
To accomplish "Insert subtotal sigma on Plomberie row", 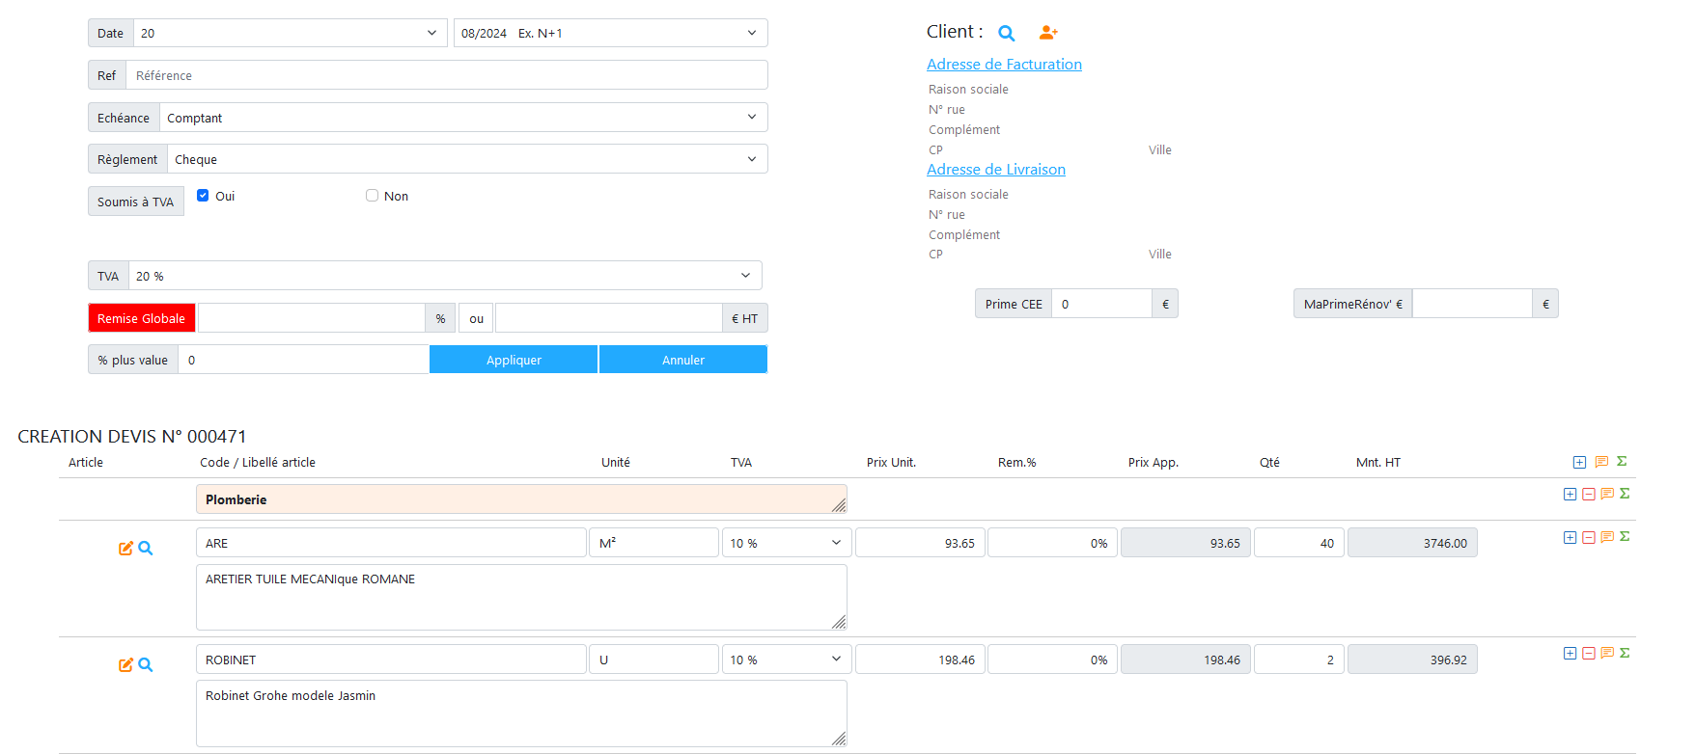I will point(1625,494).
